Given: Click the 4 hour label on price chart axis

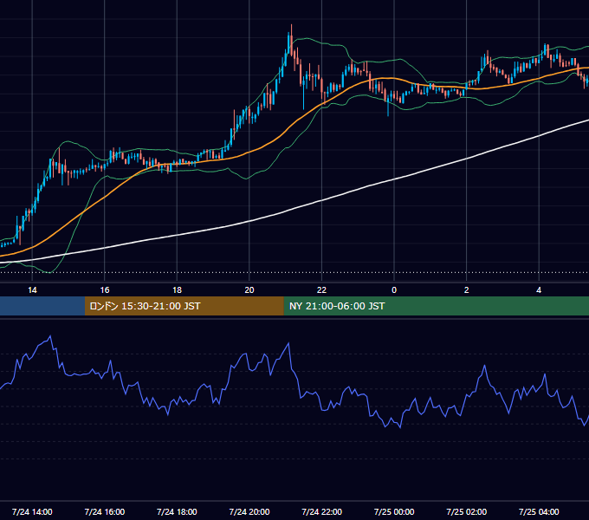Looking at the screenshot, I should [539, 290].
